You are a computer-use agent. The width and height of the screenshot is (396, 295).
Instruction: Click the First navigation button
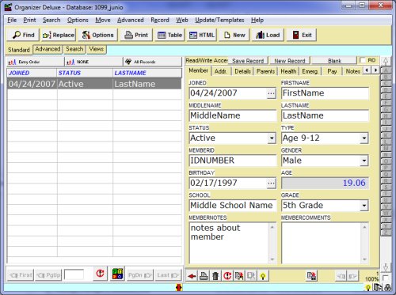click(21, 275)
